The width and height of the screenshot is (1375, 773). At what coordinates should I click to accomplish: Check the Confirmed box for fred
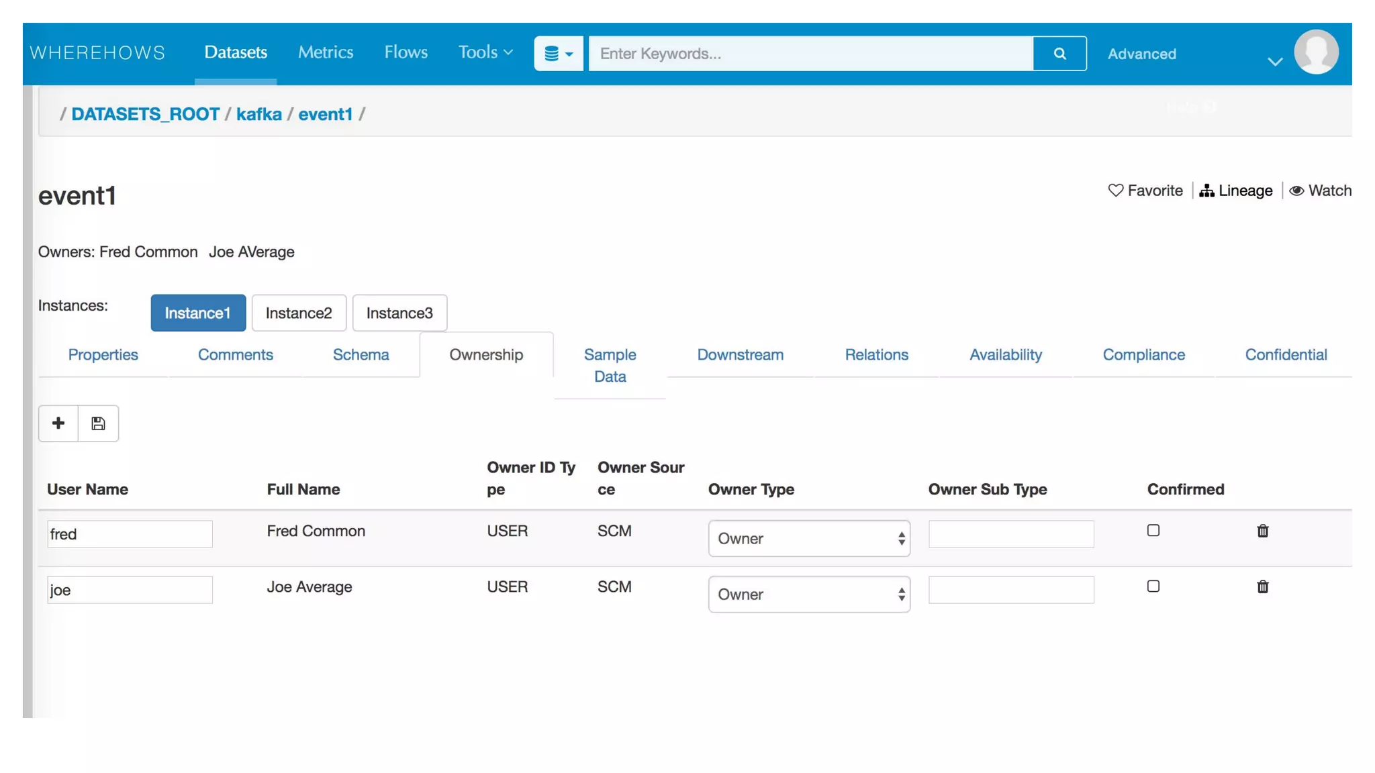coord(1153,531)
